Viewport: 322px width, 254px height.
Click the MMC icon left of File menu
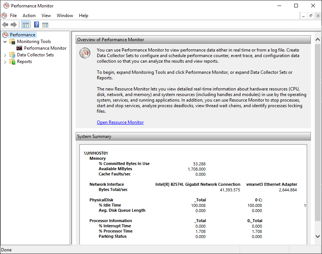(x=4, y=16)
